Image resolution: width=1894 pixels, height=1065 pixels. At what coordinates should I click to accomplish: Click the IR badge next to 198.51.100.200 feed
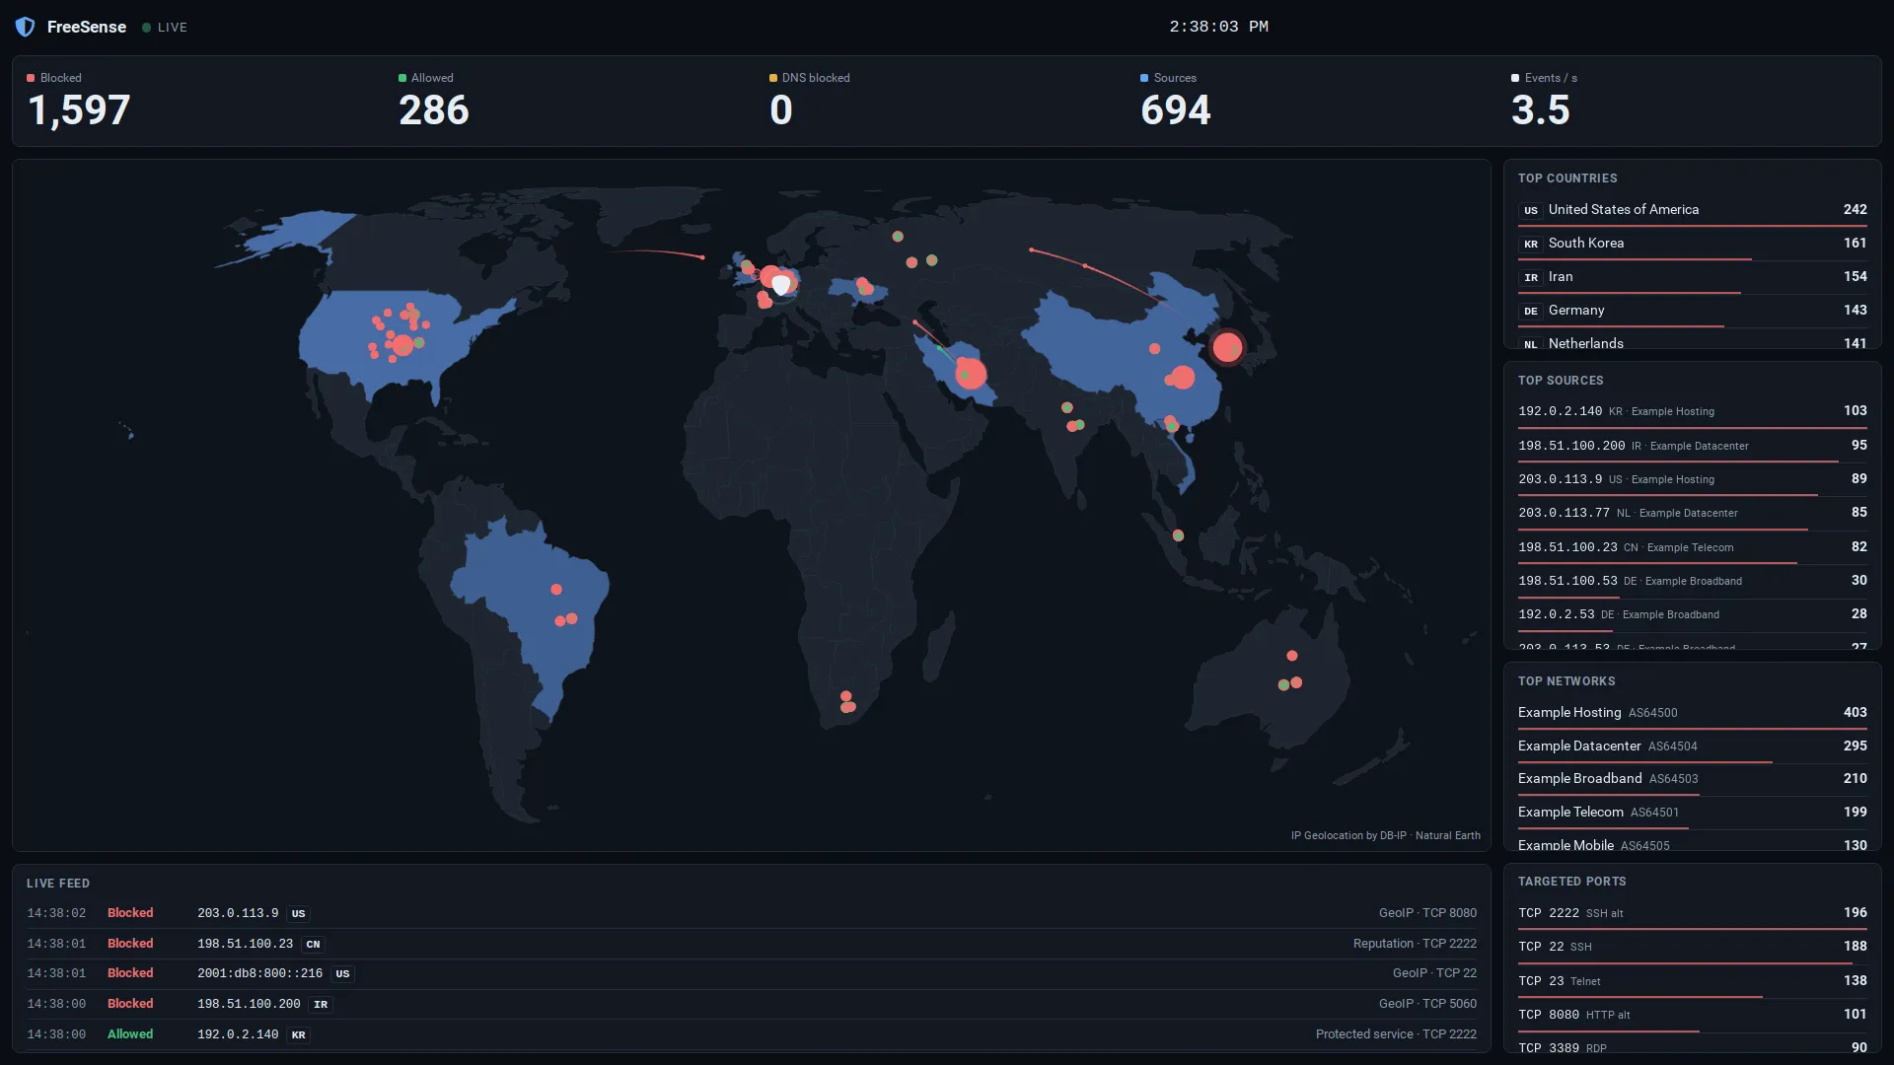(x=321, y=1005)
